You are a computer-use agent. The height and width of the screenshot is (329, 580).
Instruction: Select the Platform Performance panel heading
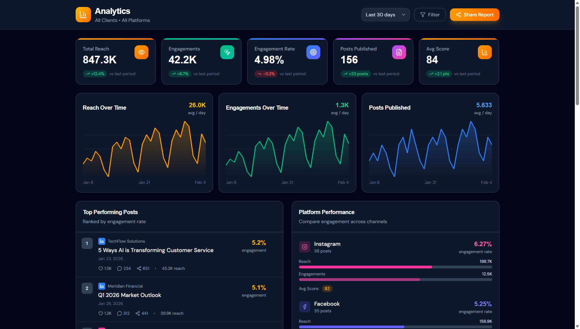tap(326, 212)
